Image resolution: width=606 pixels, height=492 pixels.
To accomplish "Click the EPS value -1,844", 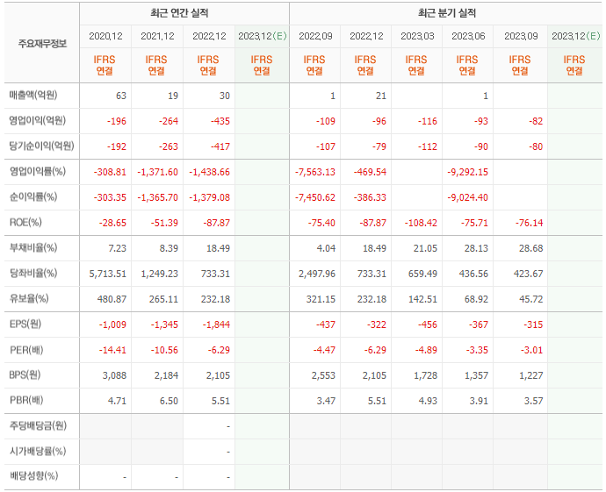I will [216, 324].
